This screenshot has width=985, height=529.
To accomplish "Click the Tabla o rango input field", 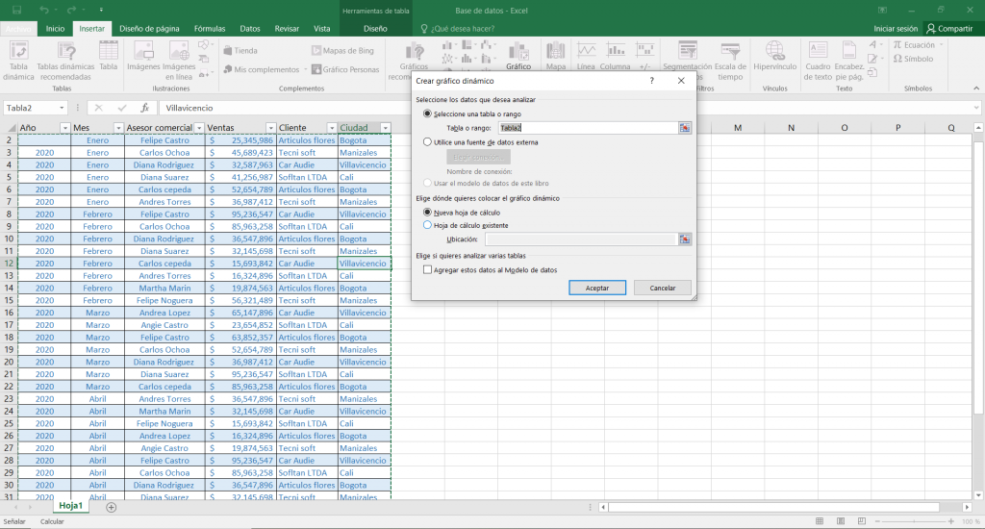I will click(x=588, y=128).
